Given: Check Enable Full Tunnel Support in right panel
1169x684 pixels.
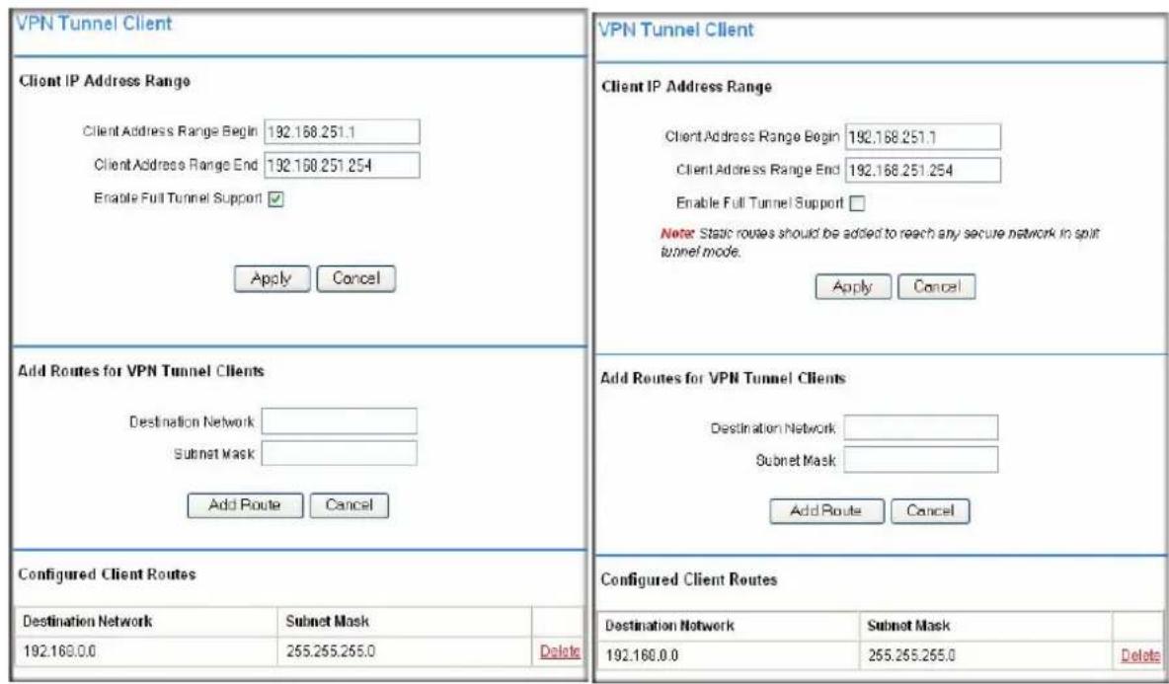Looking at the screenshot, I should (858, 203).
